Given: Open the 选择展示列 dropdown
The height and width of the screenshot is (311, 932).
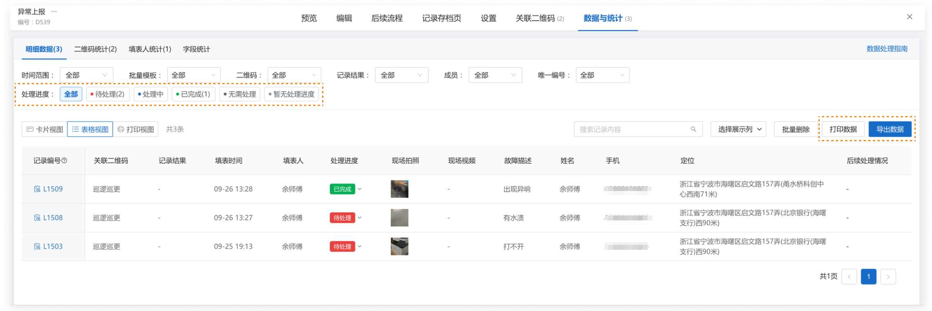Looking at the screenshot, I should (738, 129).
